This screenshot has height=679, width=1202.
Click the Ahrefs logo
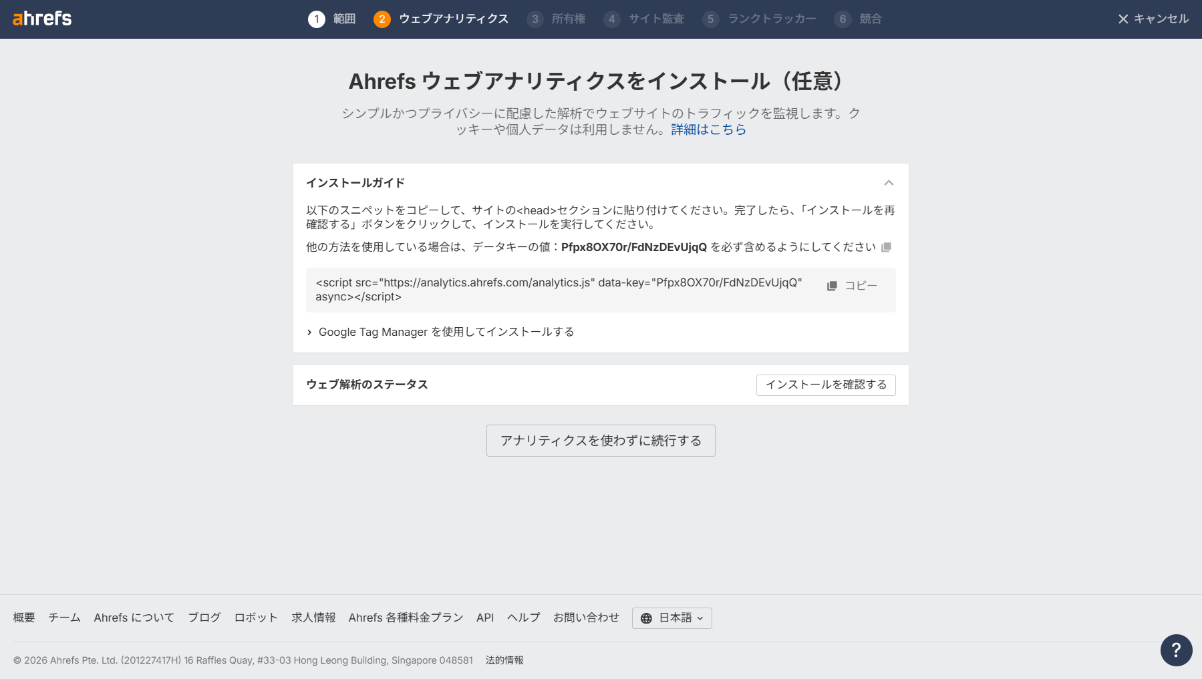[x=42, y=19]
